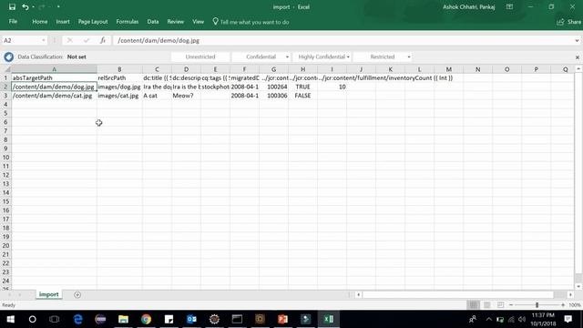Click the cell with 100264

(273, 87)
